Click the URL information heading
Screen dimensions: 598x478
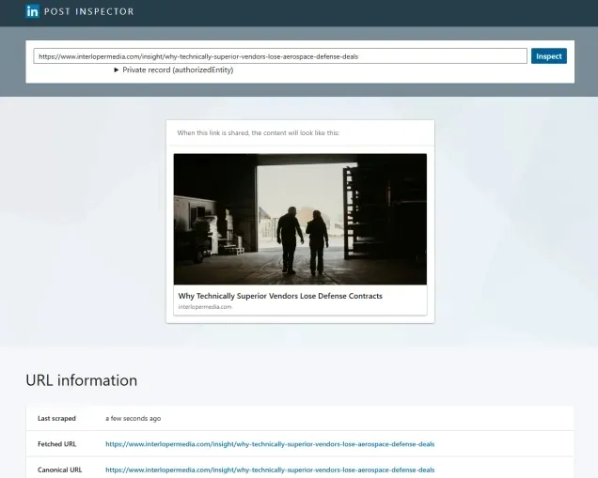click(x=82, y=380)
